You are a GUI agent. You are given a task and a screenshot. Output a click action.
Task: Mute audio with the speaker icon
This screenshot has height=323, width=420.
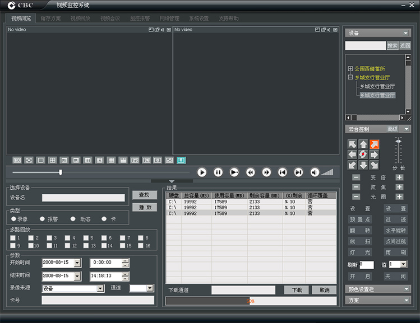[x=315, y=172]
